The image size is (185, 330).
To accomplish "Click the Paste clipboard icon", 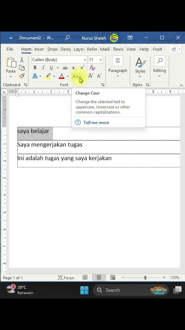I will pyautogui.click(x=11, y=62).
